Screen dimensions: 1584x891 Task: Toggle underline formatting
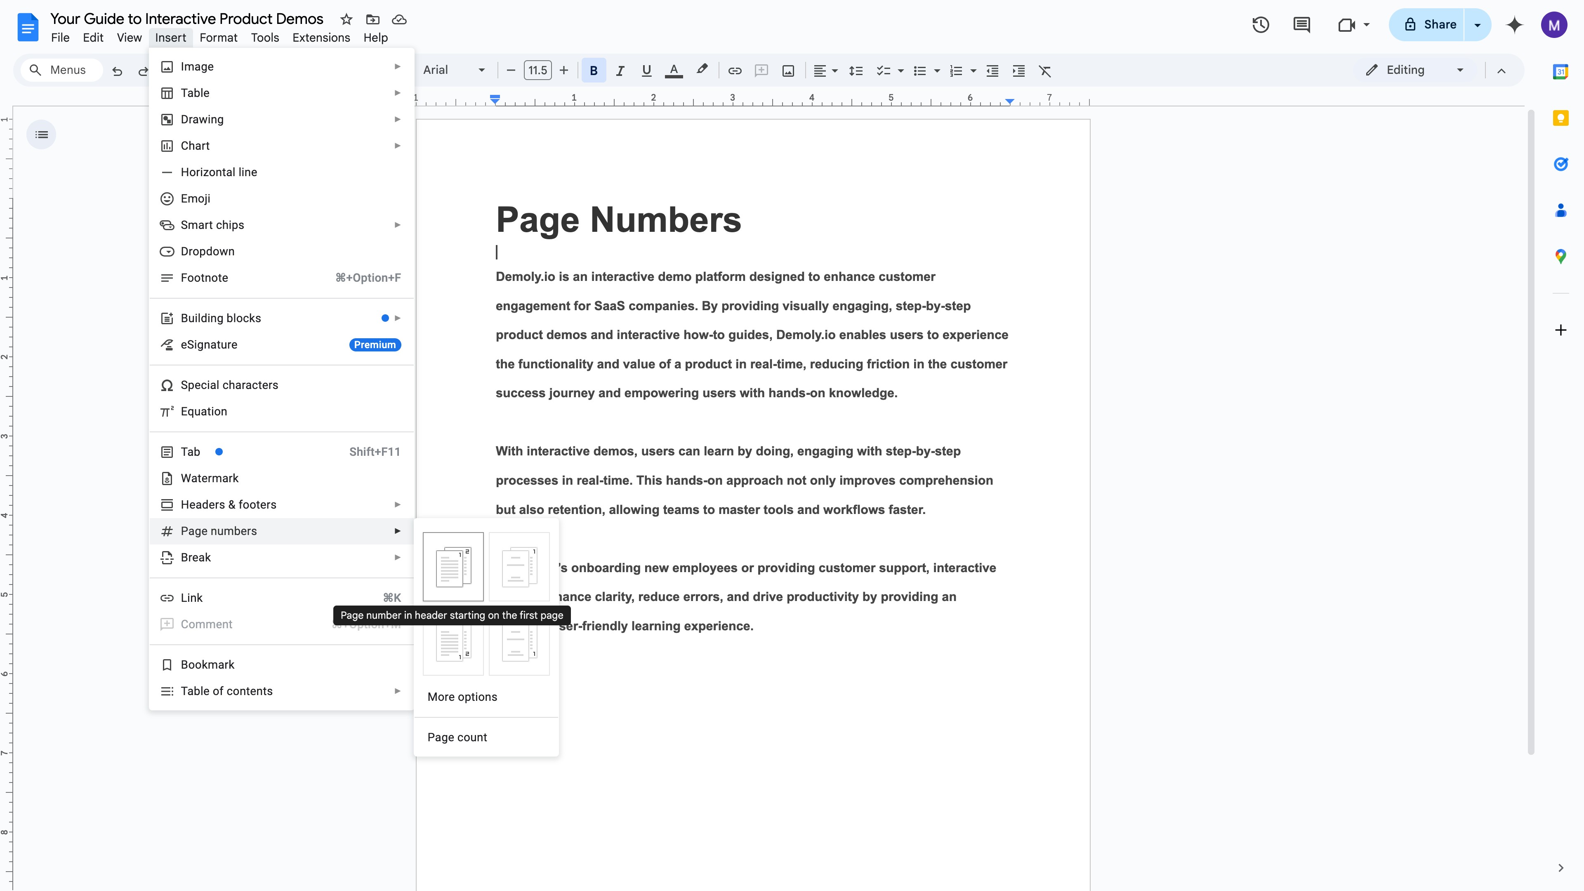tap(646, 71)
